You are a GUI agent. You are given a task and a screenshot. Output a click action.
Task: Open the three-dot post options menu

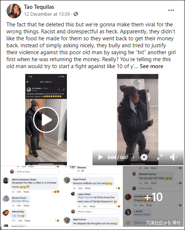point(171,10)
